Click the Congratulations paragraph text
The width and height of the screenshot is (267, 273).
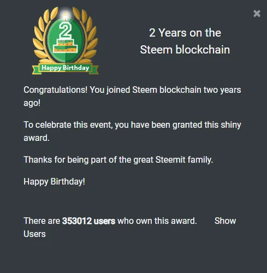(x=132, y=97)
